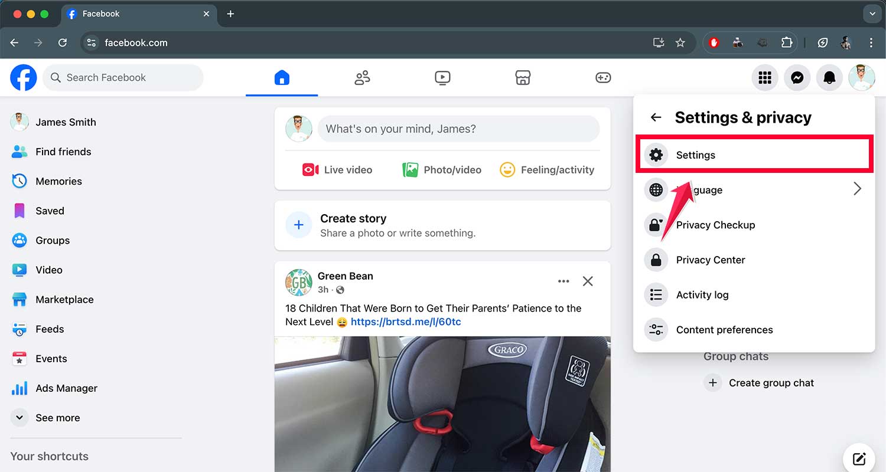Click the notifications bell icon
The height and width of the screenshot is (472, 886).
(829, 78)
